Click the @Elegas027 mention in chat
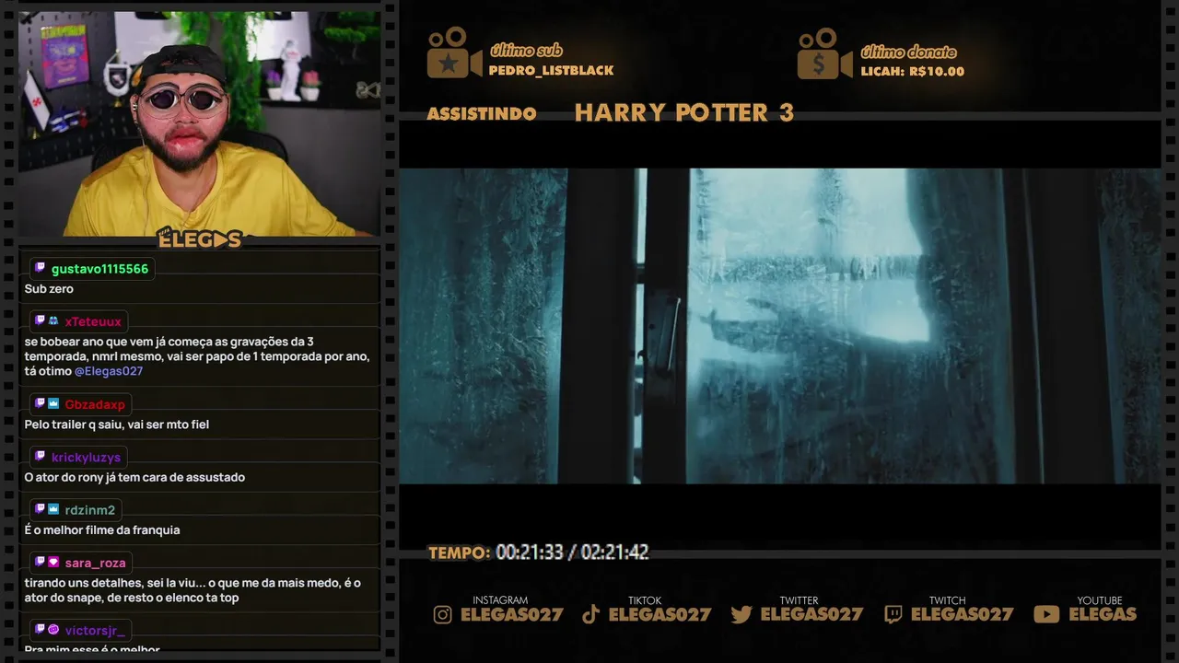 tap(109, 371)
